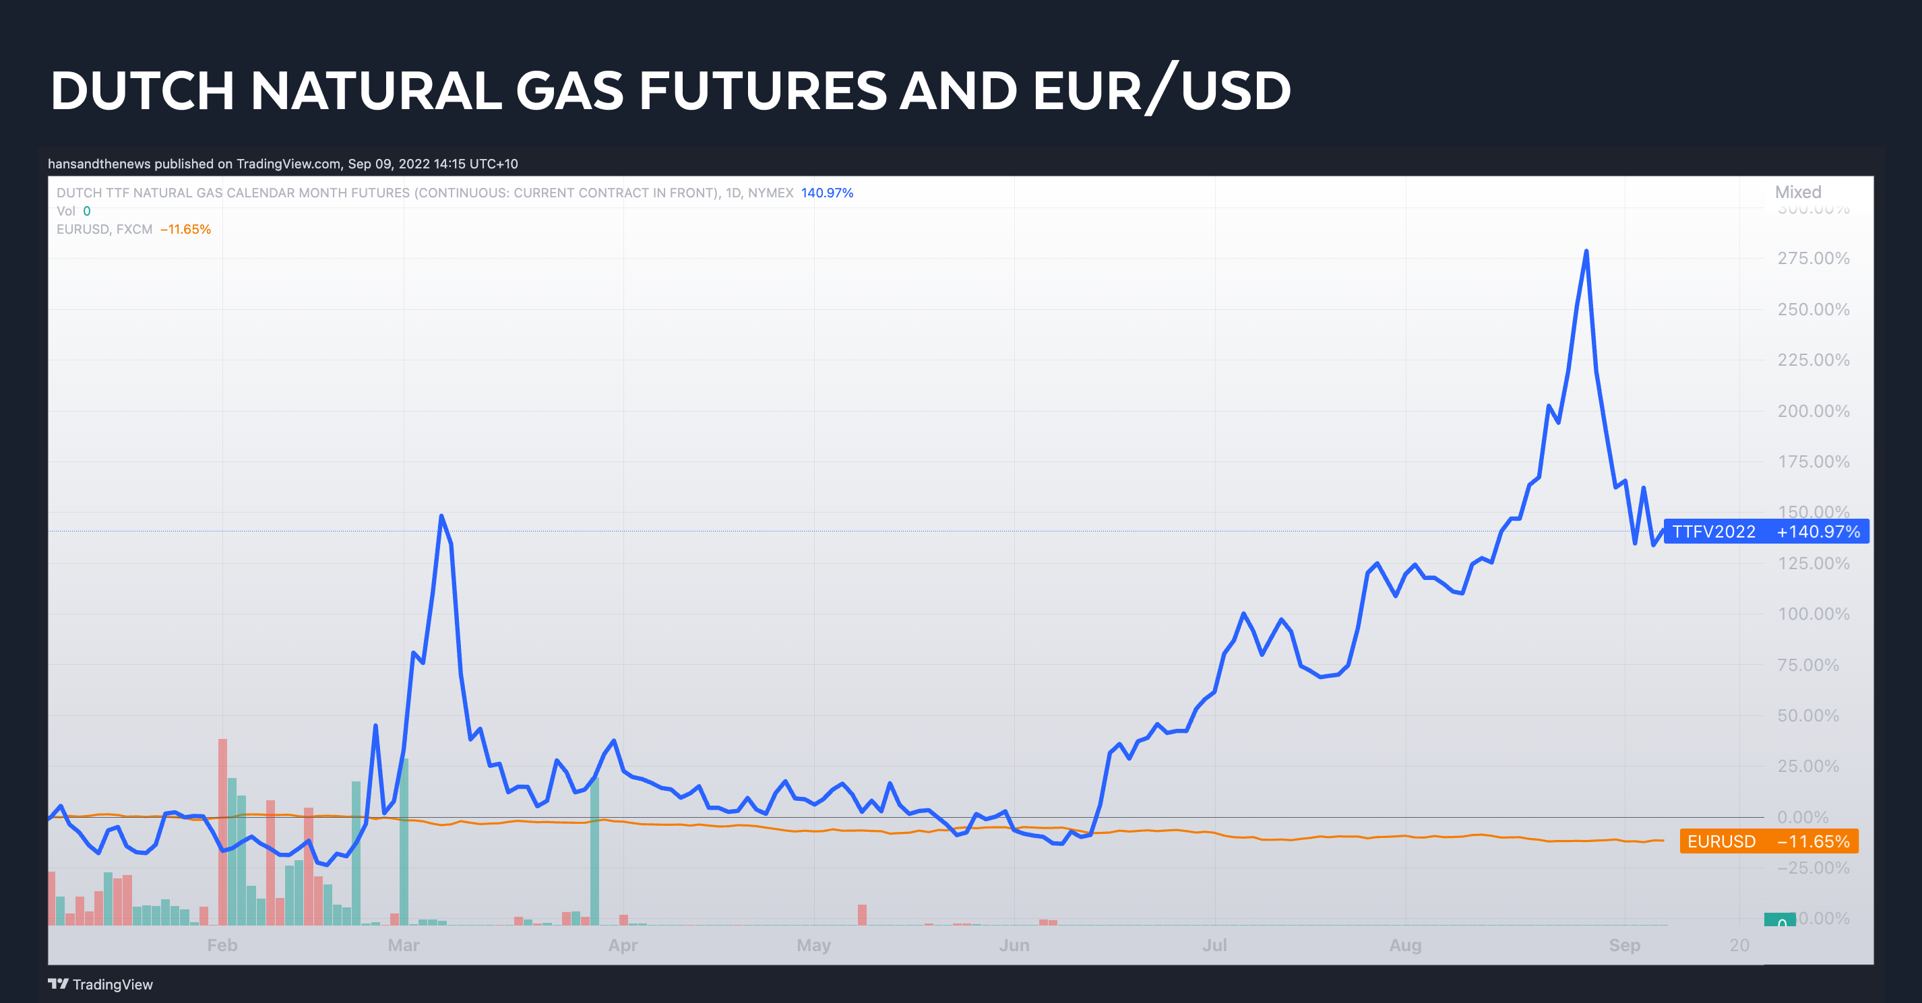1922x1003 pixels.
Task: Click the chart title heading text
Action: click(x=670, y=90)
